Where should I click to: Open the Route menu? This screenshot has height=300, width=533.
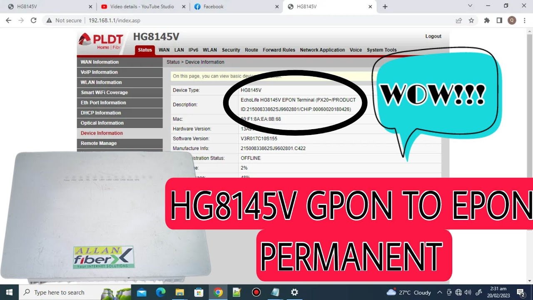coord(252,50)
